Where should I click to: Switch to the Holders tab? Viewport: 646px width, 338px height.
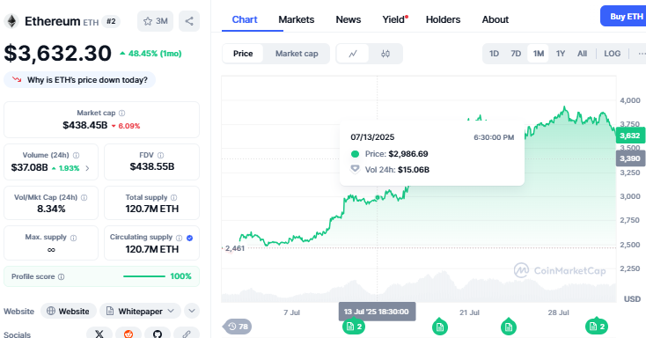click(x=443, y=19)
